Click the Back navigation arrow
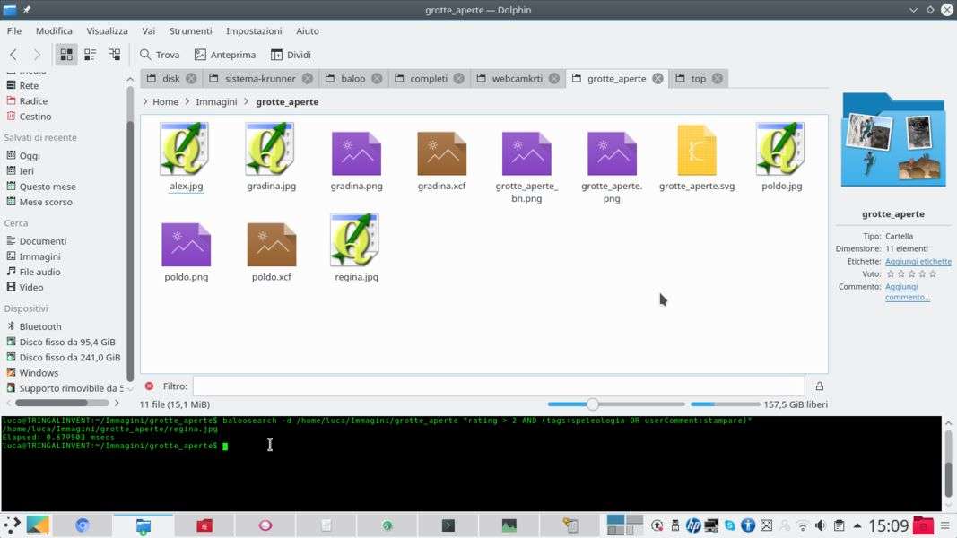The image size is (957, 538). pyautogui.click(x=13, y=55)
